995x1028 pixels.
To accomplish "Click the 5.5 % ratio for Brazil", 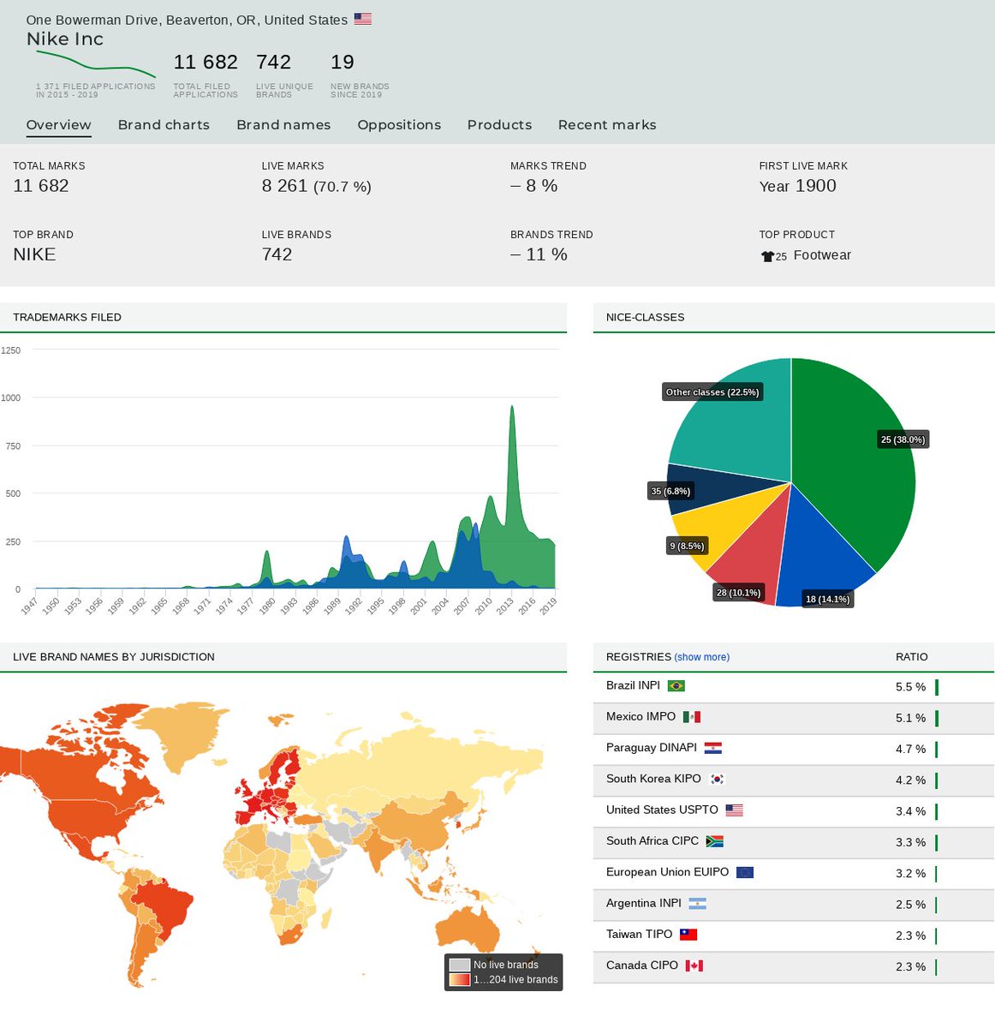I will pos(910,687).
